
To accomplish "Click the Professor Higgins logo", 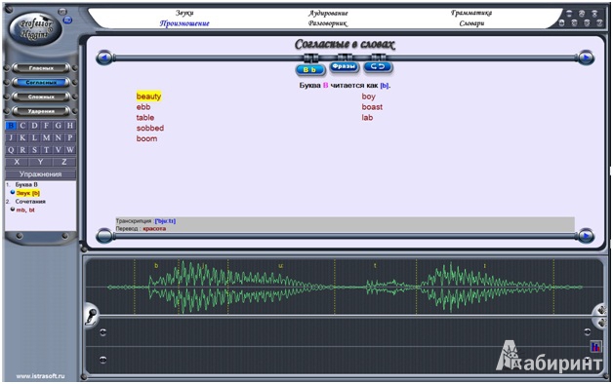I will [35, 29].
